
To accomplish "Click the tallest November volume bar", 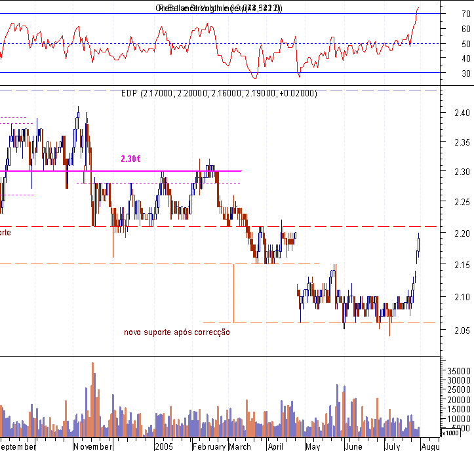I will click(x=93, y=399).
